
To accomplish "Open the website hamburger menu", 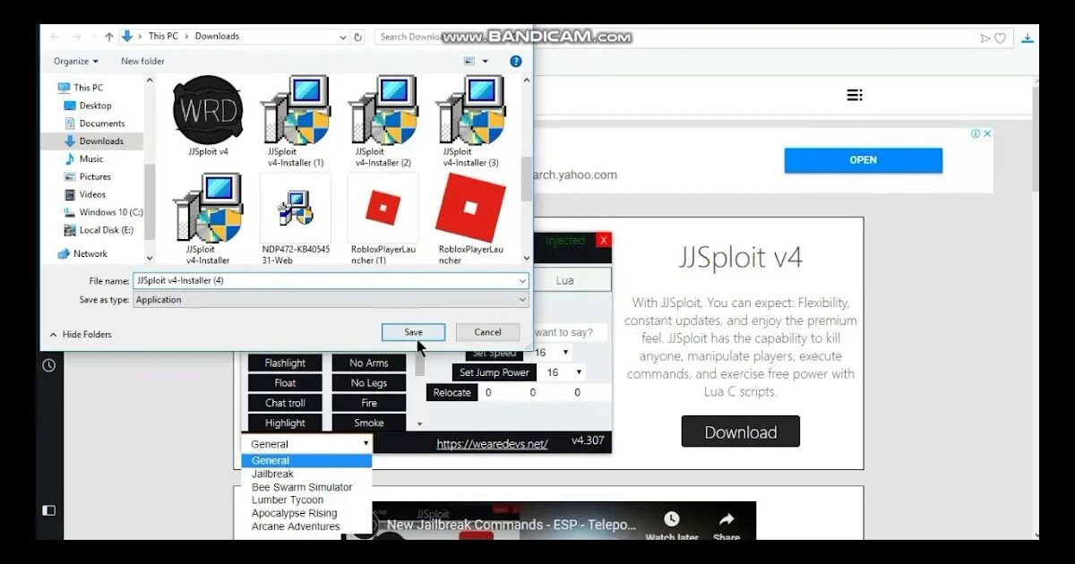I will click(855, 95).
